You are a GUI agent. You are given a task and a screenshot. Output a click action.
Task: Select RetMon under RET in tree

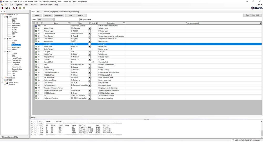(14, 50)
